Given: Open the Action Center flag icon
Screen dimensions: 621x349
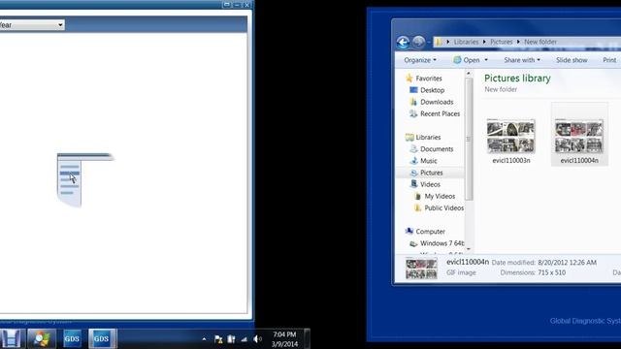Looking at the screenshot, I should coord(218,339).
